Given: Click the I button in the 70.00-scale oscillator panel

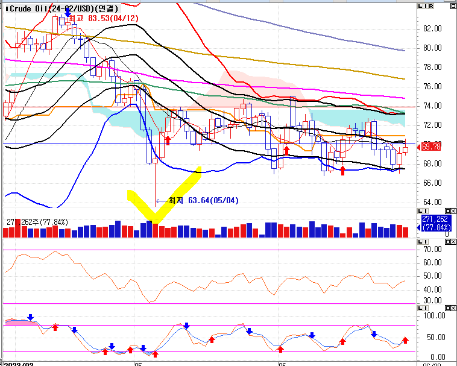Looking at the screenshot, I should (425, 242).
